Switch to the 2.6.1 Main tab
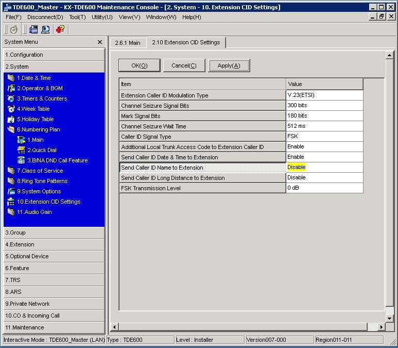 [128, 43]
